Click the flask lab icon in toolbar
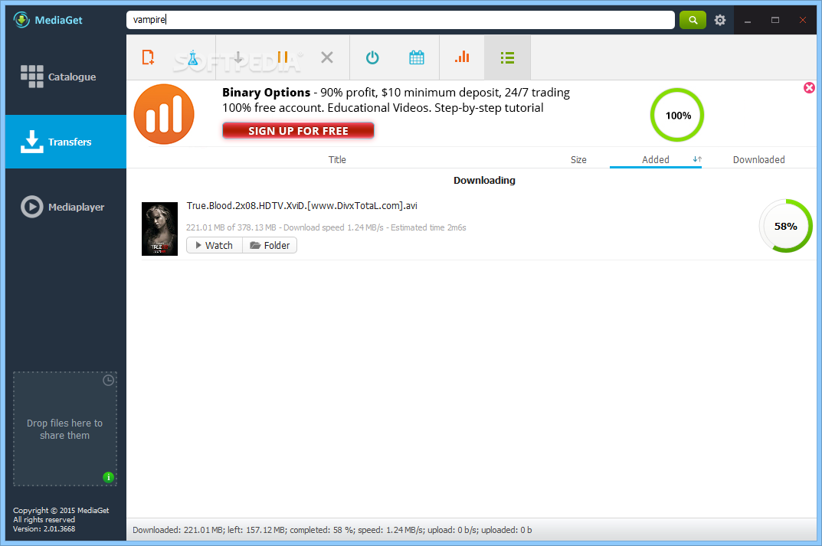Screen dimensions: 822x546 (193, 57)
